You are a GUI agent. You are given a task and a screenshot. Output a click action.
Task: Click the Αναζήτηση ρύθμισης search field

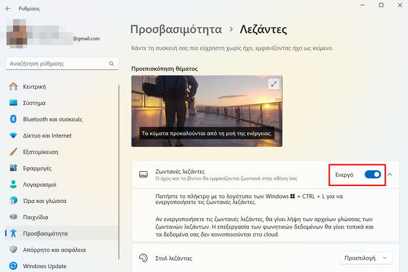click(x=62, y=64)
